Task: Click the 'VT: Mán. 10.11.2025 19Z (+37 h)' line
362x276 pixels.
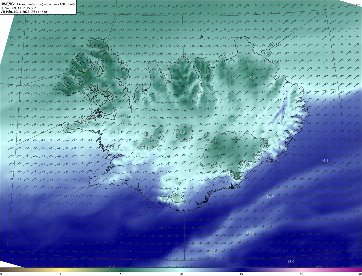Action: (24, 12)
